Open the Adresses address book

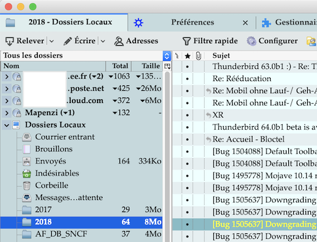point(136,41)
